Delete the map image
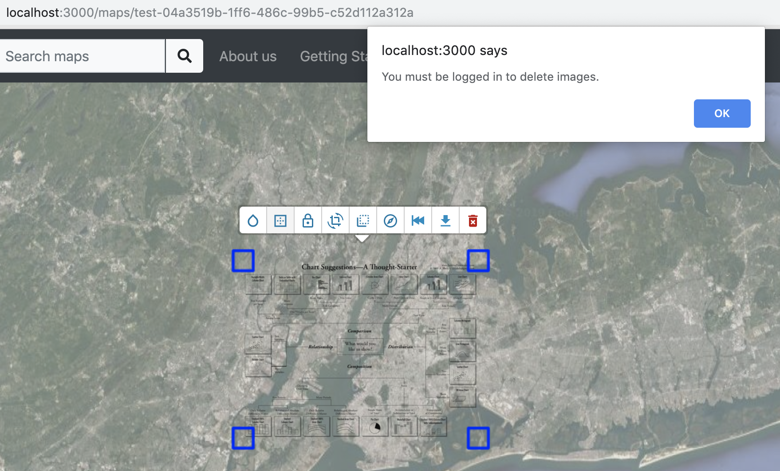The height and width of the screenshot is (471, 780). [473, 220]
